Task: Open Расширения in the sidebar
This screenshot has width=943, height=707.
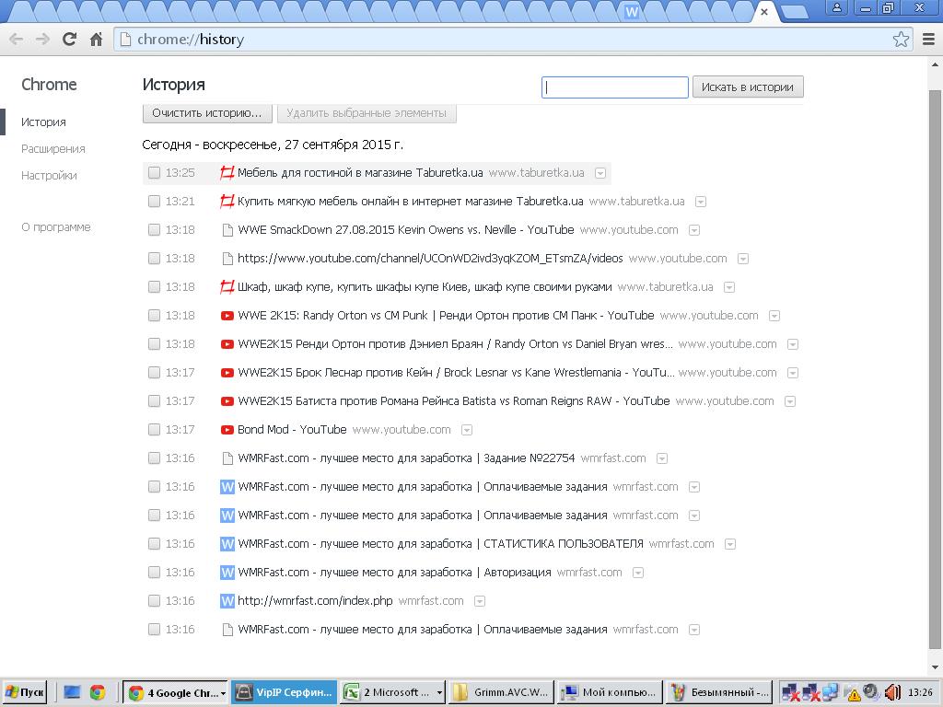Action: pyautogui.click(x=52, y=149)
